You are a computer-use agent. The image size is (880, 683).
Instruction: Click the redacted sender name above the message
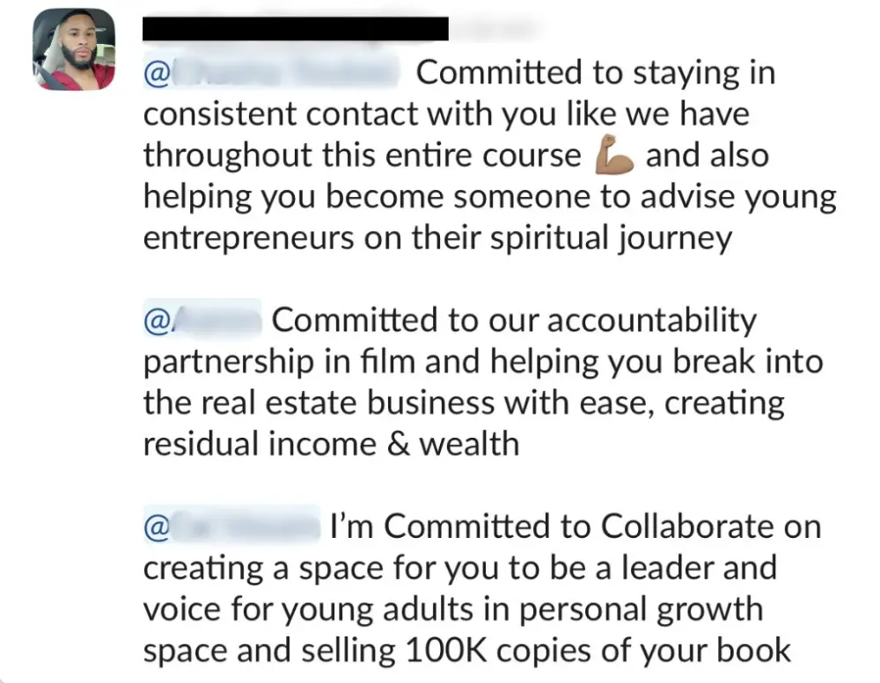click(296, 28)
